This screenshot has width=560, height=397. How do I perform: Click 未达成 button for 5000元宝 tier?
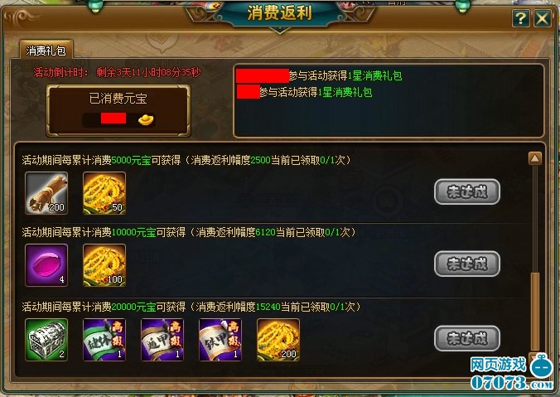point(466,192)
